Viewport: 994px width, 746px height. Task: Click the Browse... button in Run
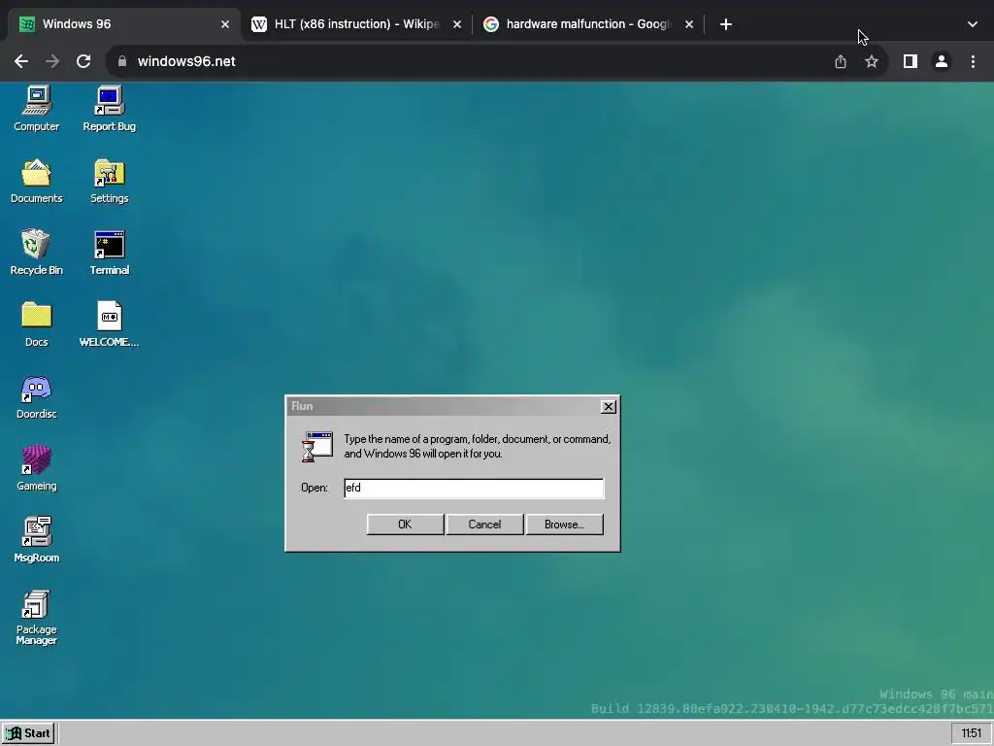tap(564, 525)
